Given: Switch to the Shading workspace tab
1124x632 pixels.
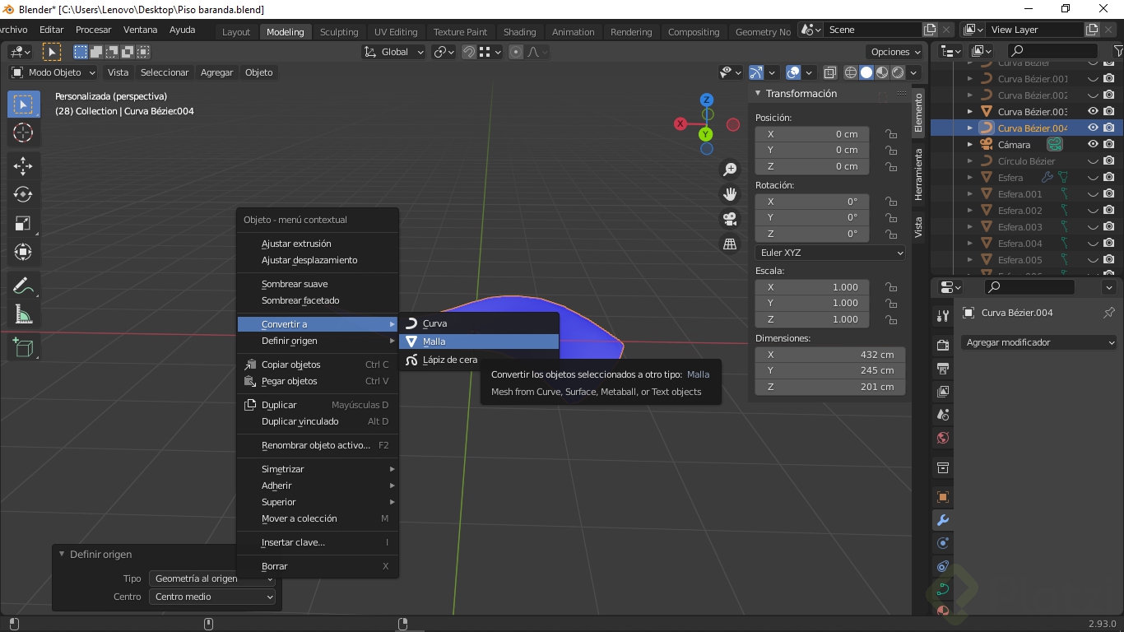Looking at the screenshot, I should tap(519, 32).
